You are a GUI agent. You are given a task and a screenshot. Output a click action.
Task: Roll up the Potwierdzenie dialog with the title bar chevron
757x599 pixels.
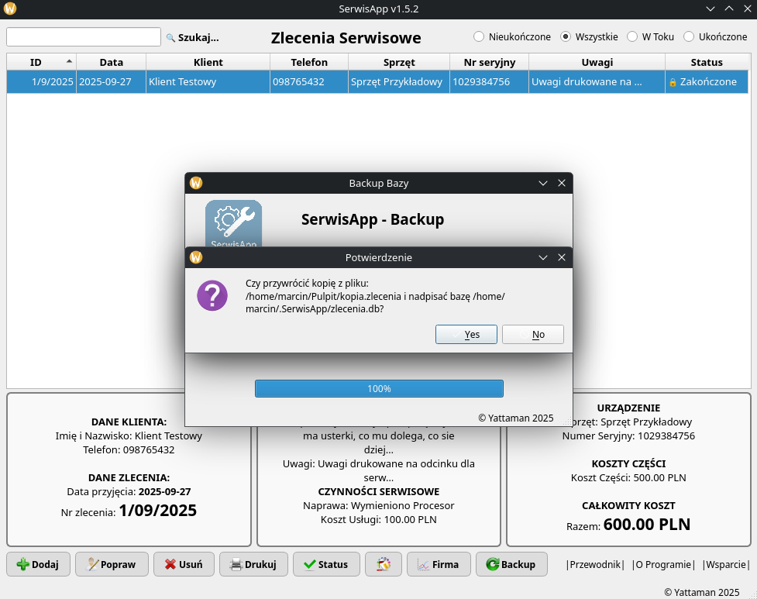(543, 257)
